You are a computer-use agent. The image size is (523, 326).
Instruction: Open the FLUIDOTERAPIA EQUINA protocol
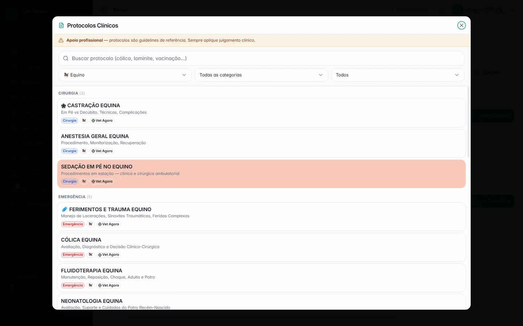261,278
